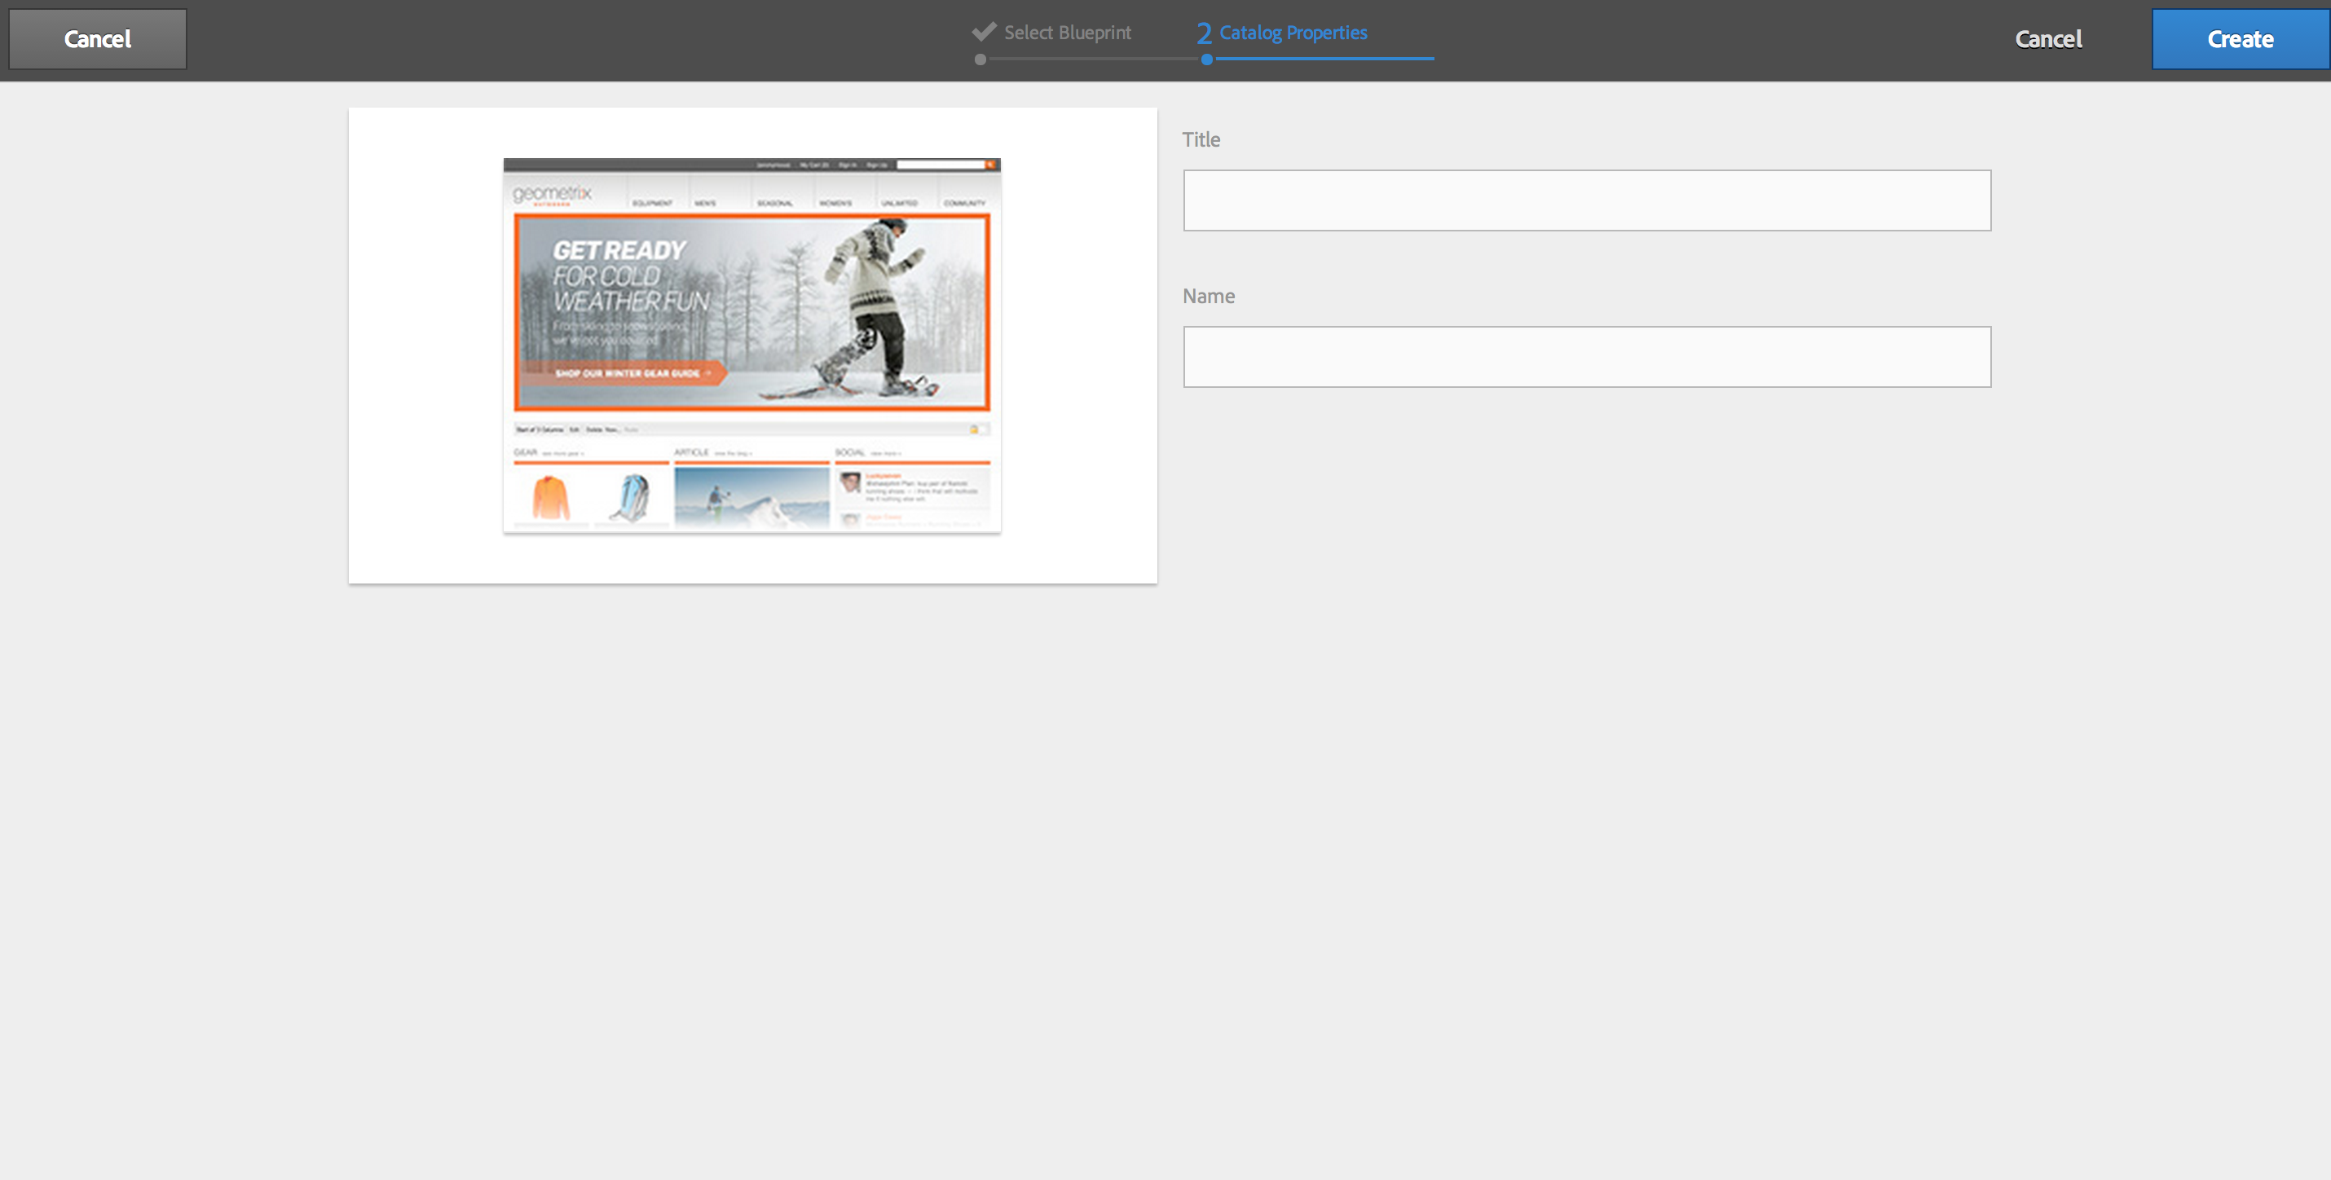Click the orange jacket image in preview

(x=550, y=498)
